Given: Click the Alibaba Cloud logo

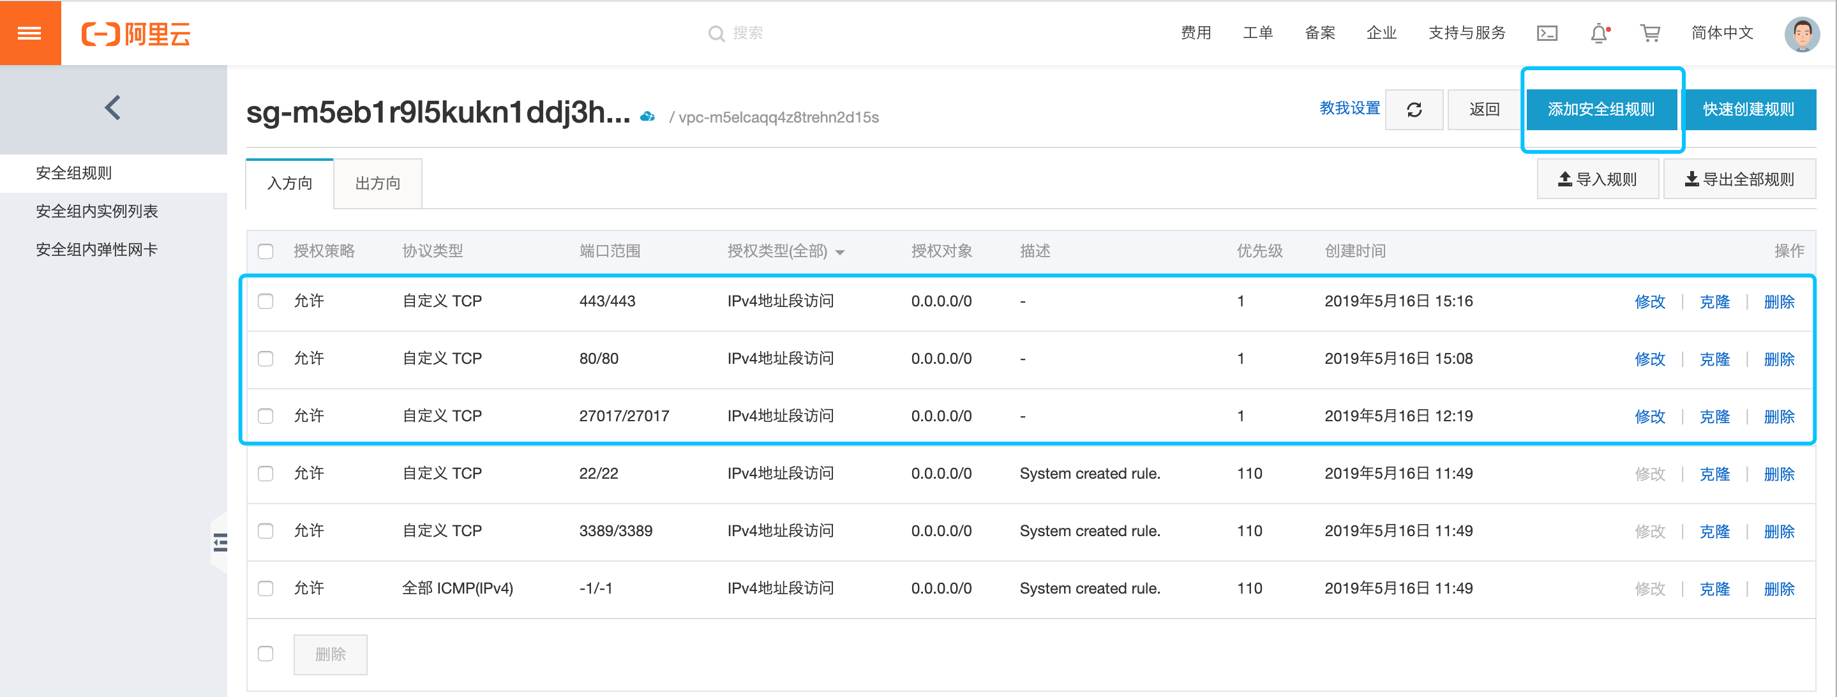Looking at the screenshot, I should (x=135, y=33).
